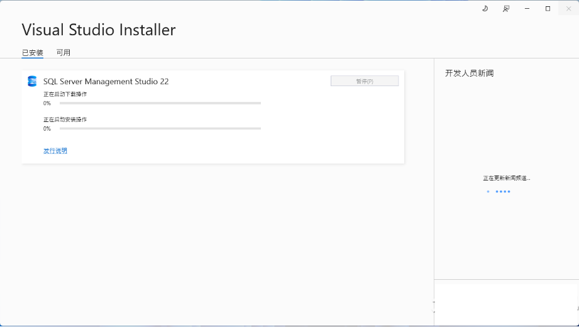Switch to the 可用 tab
The image size is (579, 327).
[63, 52]
